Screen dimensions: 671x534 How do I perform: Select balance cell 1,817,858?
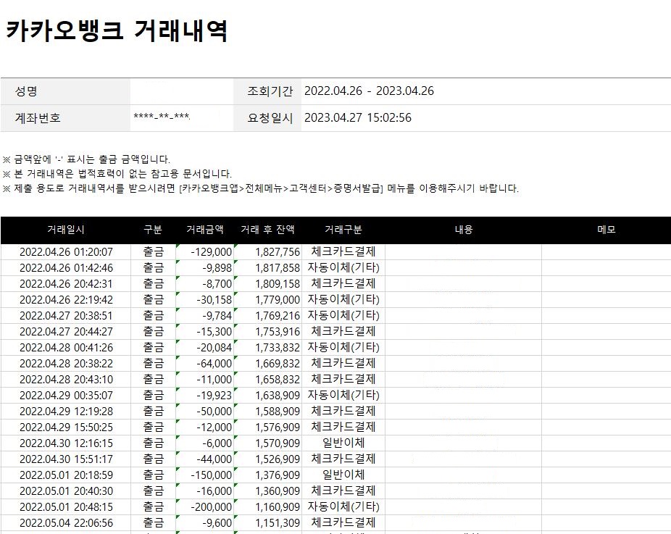268,268
